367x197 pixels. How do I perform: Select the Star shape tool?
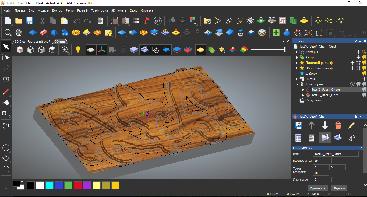[6, 158]
